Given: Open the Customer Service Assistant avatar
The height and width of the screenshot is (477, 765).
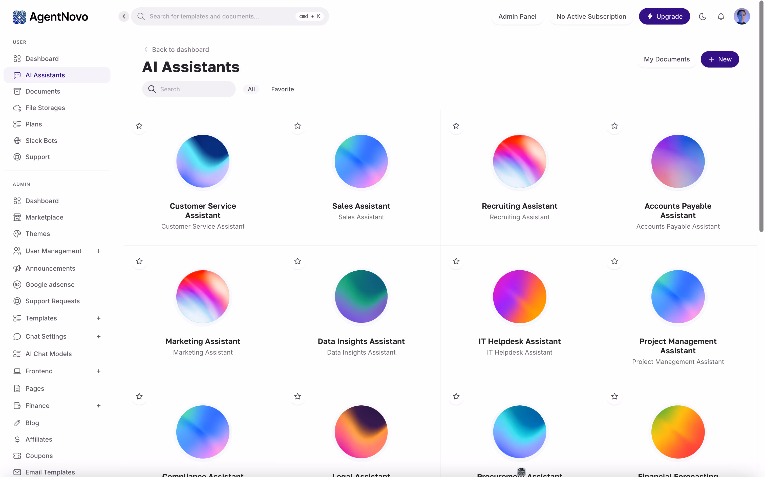Looking at the screenshot, I should pyautogui.click(x=203, y=161).
